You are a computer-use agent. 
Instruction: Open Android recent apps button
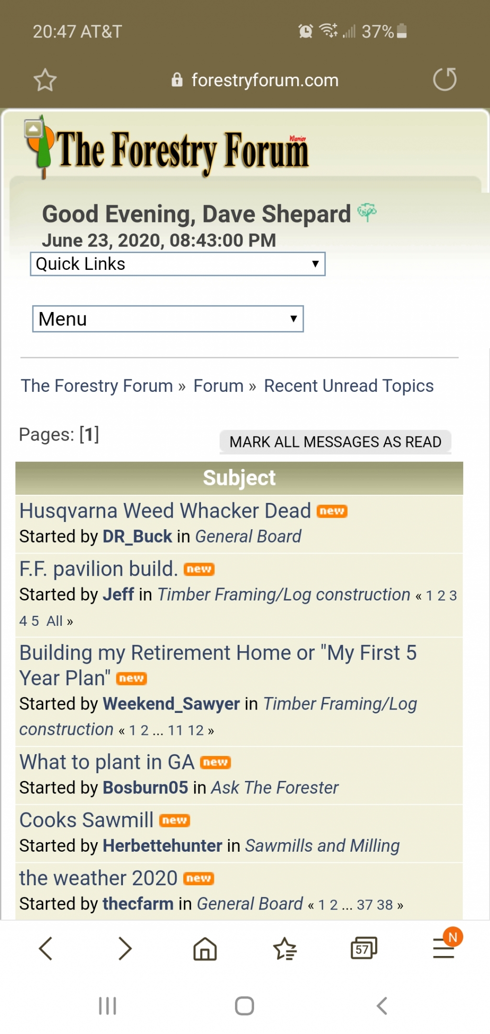[x=108, y=1005]
